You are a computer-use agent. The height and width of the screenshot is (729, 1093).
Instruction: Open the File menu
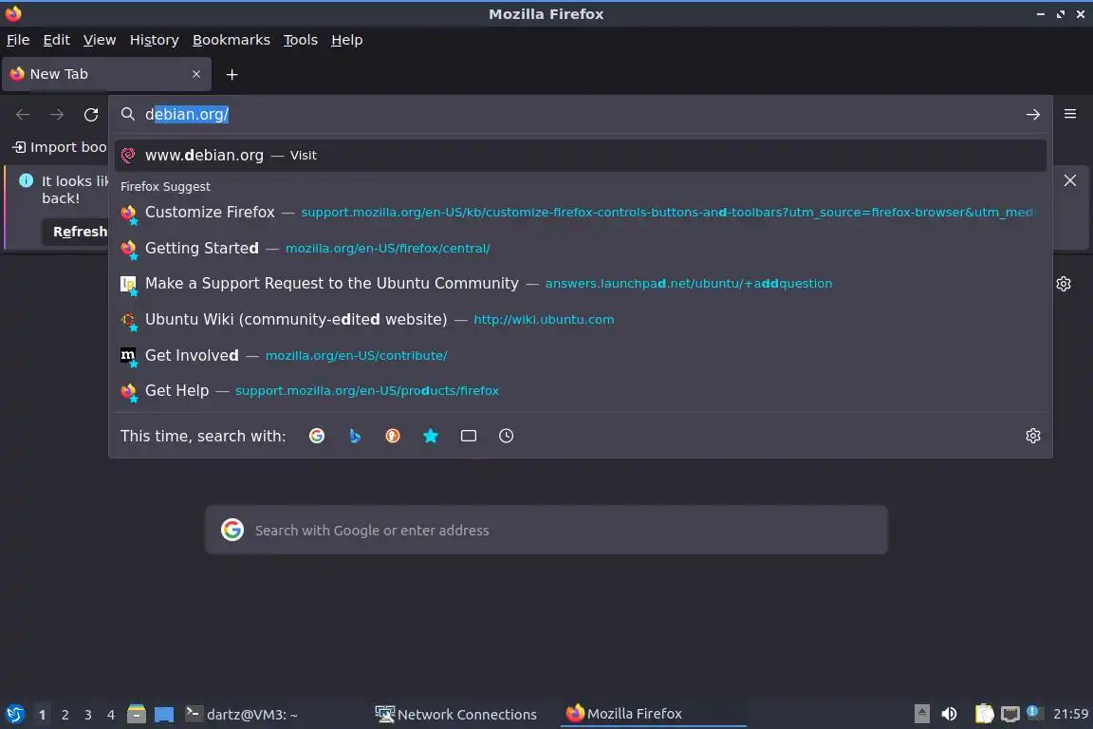coord(18,40)
